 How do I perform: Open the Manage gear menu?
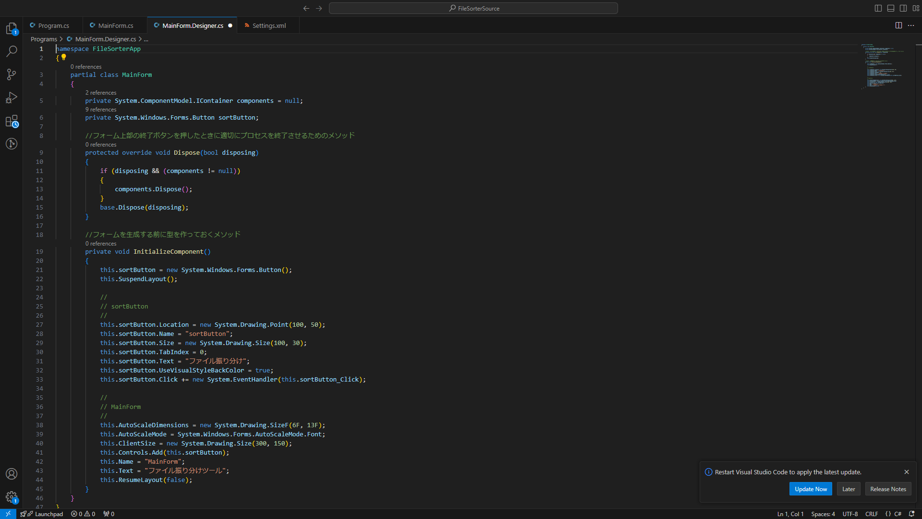(x=12, y=497)
